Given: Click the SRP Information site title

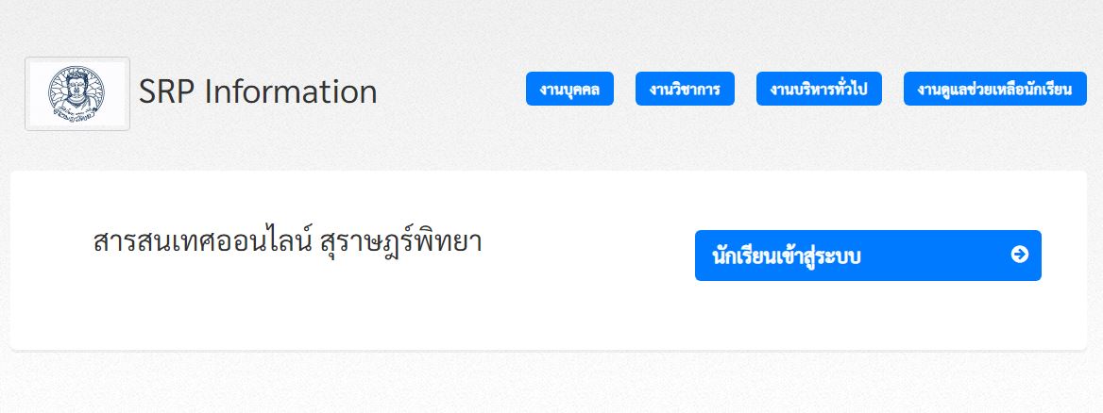Looking at the screenshot, I should [258, 92].
